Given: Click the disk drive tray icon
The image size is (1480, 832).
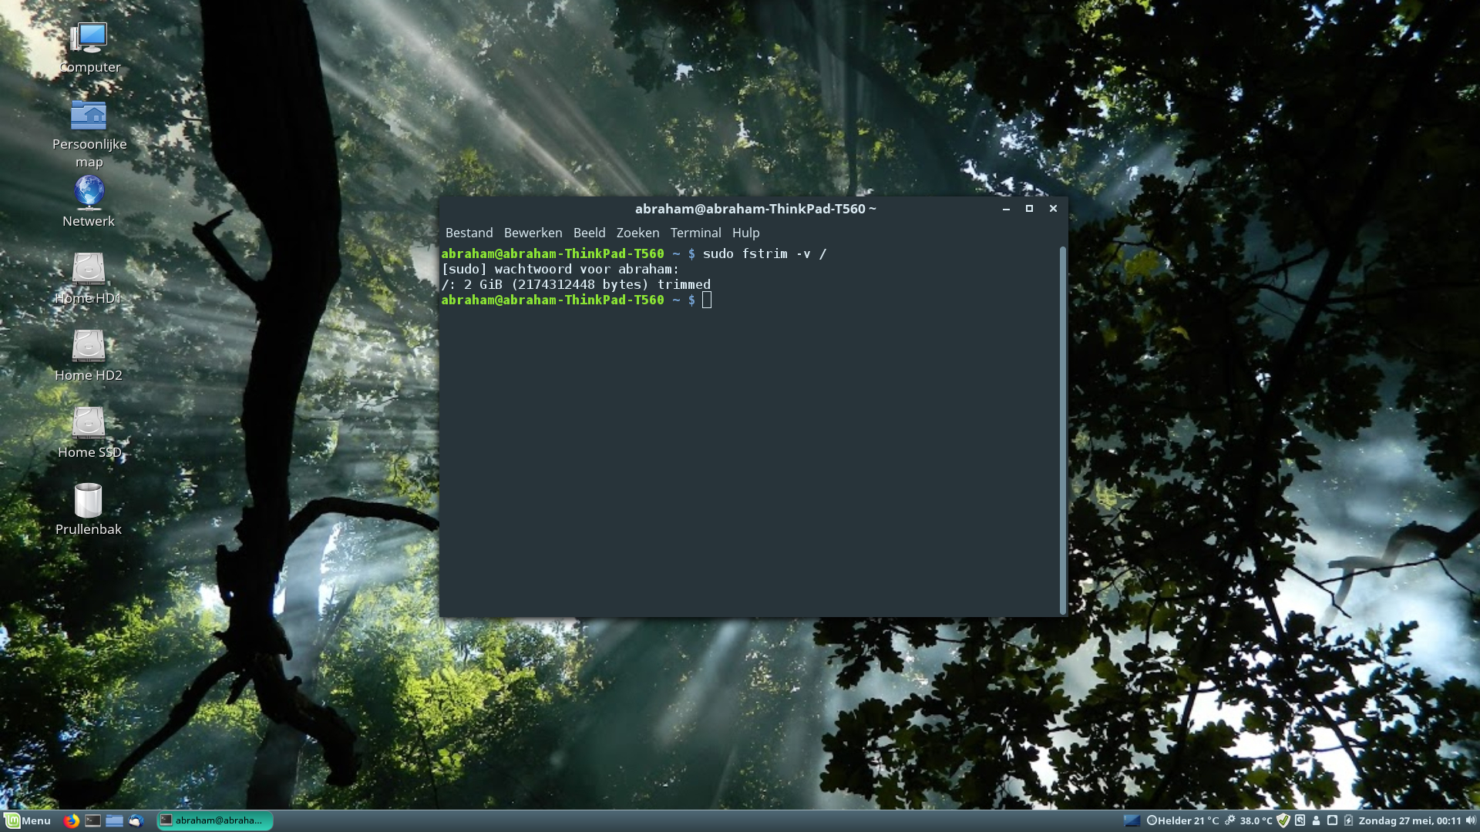Looking at the screenshot, I should [1300, 820].
